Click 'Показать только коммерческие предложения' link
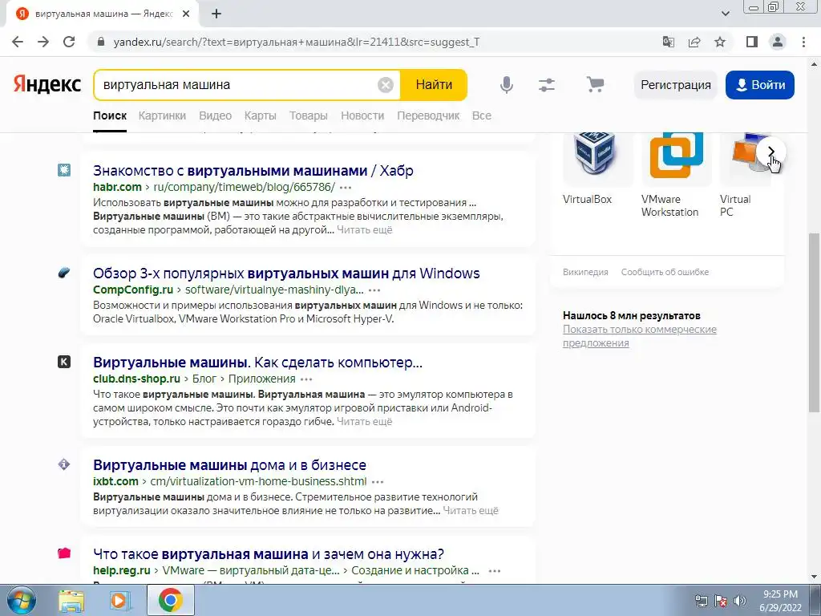Viewport: 821px width, 616px height. [x=639, y=336]
